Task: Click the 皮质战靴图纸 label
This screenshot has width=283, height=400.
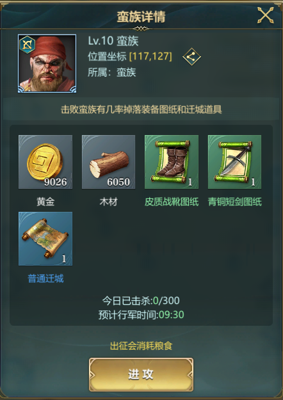Action: (x=172, y=202)
